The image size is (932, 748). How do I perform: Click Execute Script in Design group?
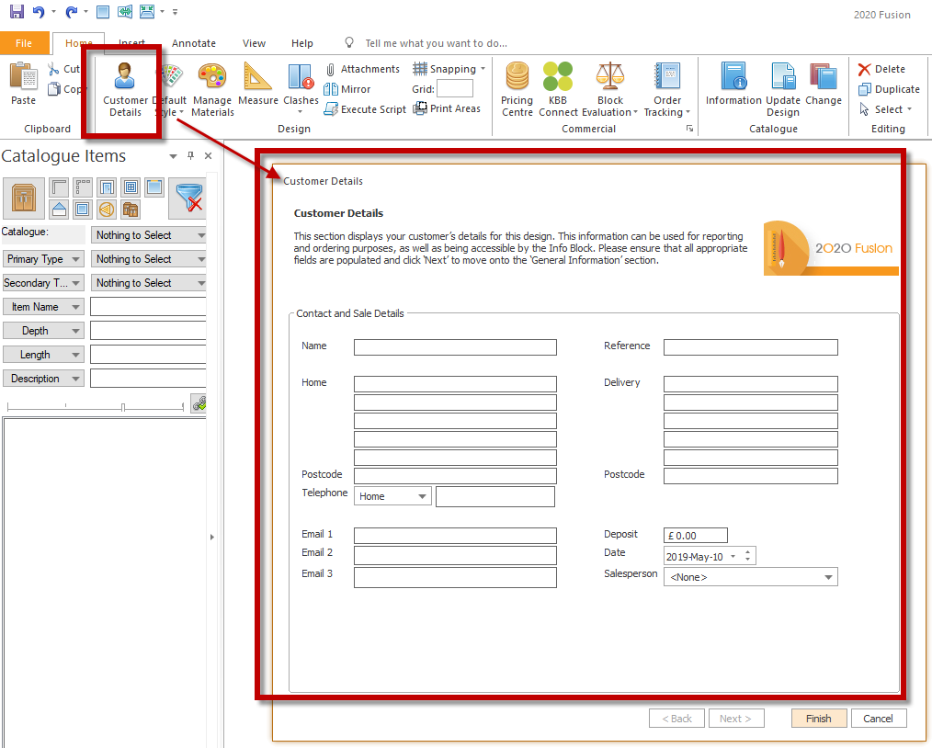(x=365, y=109)
